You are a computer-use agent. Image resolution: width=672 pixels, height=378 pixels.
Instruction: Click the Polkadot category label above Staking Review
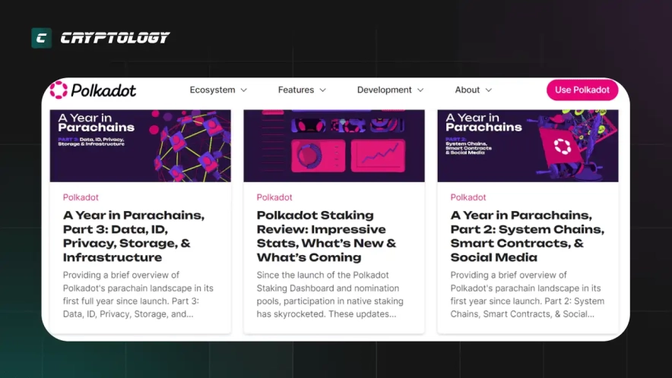[274, 197]
